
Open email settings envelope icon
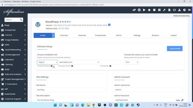point(174,10)
